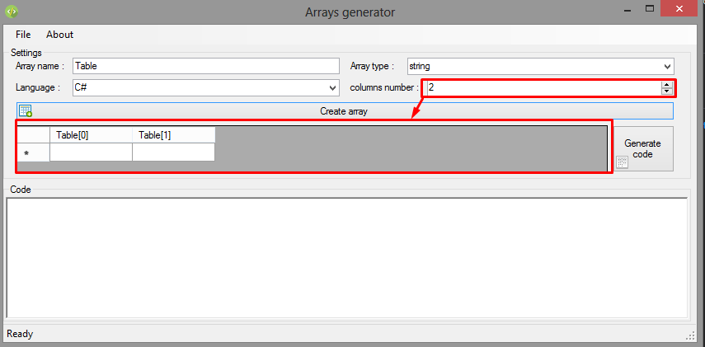Click the Array name text field
The width and height of the screenshot is (705, 347).
[206, 66]
